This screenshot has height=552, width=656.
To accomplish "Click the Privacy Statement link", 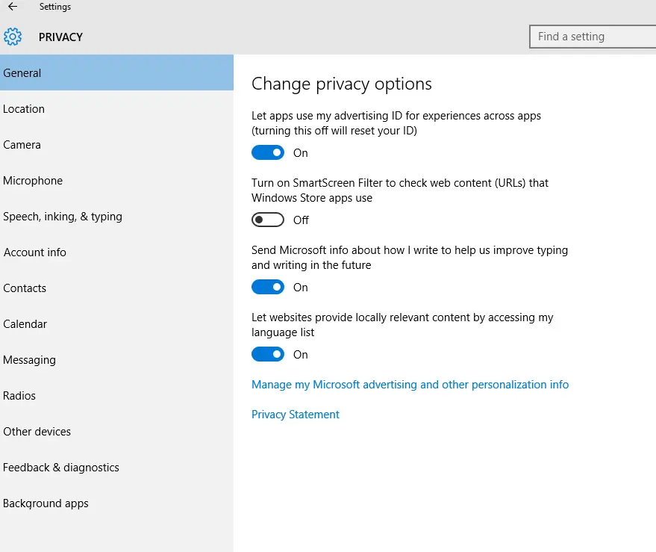I will tap(296, 415).
